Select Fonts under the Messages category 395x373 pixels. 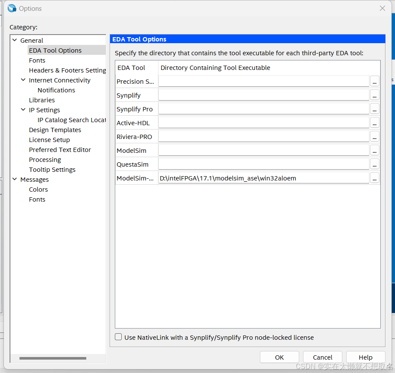pos(37,199)
